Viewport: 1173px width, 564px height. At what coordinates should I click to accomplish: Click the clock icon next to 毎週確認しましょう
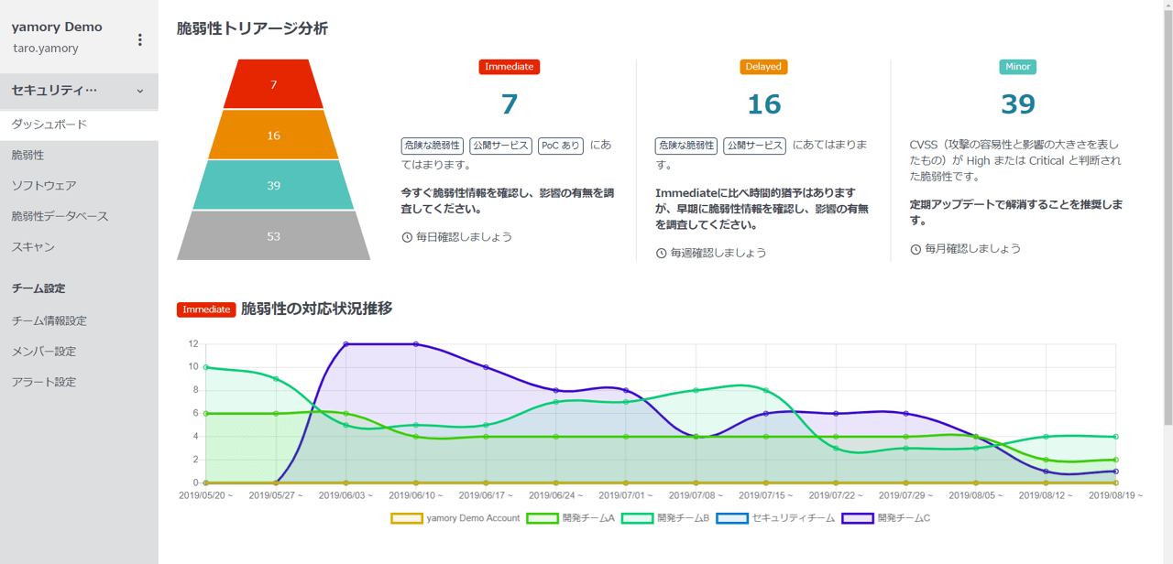click(x=661, y=253)
